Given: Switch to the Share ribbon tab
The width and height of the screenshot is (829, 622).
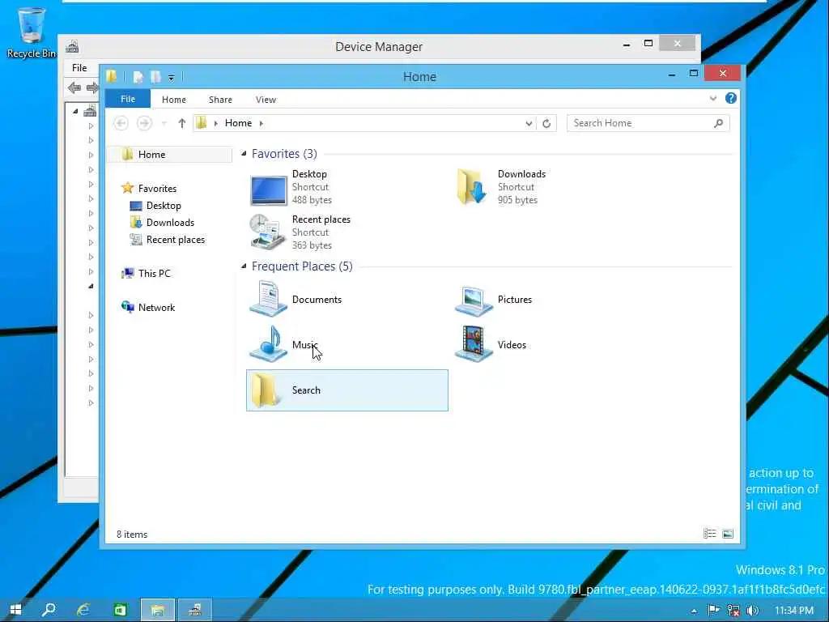Looking at the screenshot, I should pyautogui.click(x=220, y=100).
